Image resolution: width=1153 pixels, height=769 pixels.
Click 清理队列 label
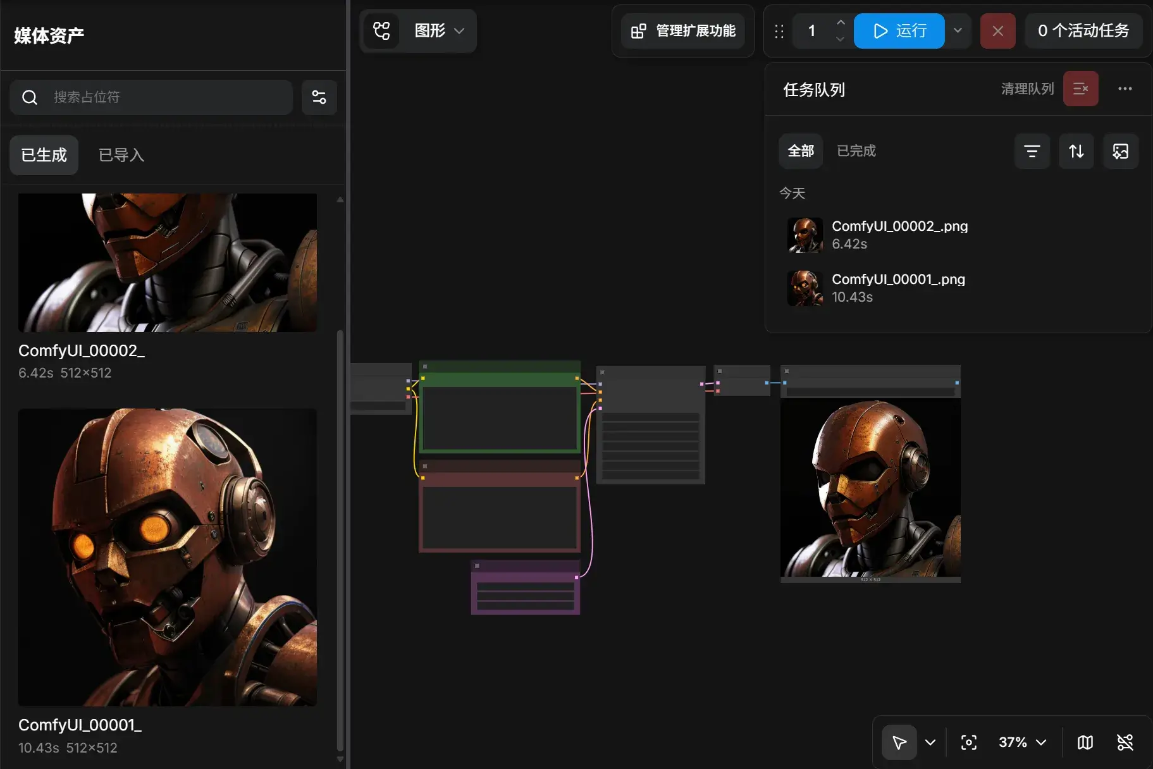pyautogui.click(x=1027, y=89)
